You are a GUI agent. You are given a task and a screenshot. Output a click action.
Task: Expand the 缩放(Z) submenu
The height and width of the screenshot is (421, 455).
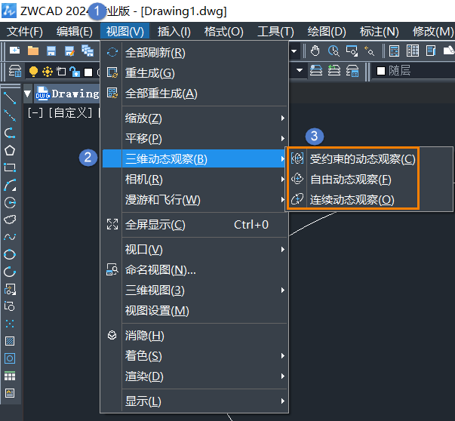(x=195, y=118)
